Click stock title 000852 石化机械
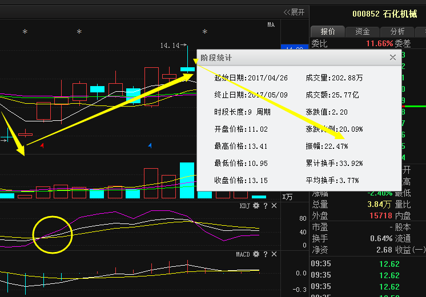426x297 pixels. pyautogui.click(x=384, y=14)
